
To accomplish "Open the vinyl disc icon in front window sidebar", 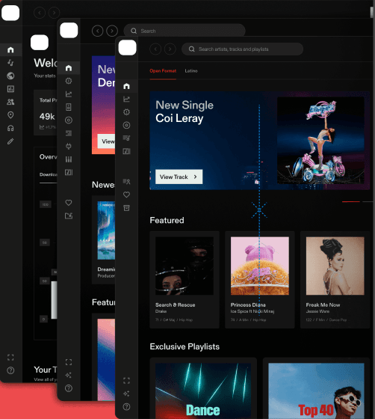I will pyautogui.click(x=126, y=125).
